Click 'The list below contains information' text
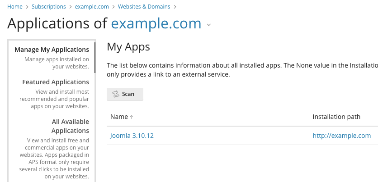The height and width of the screenshot is (182, 378). tap(242, 70)
